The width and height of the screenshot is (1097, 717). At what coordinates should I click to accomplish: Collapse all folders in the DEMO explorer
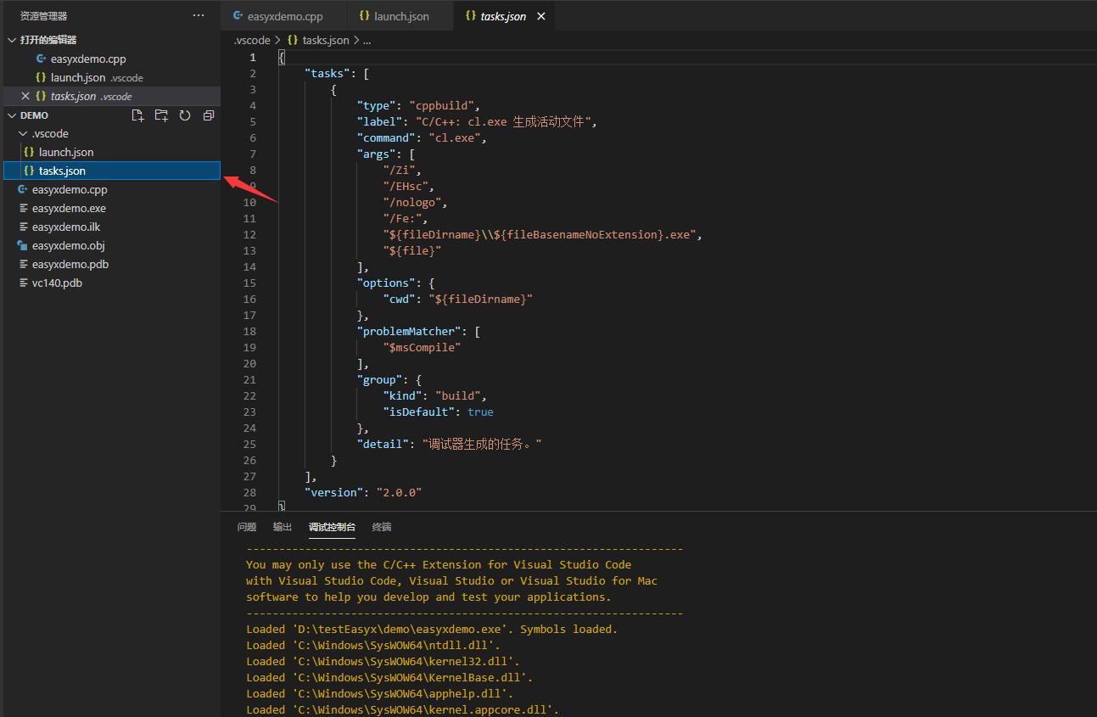pos(209,115)
